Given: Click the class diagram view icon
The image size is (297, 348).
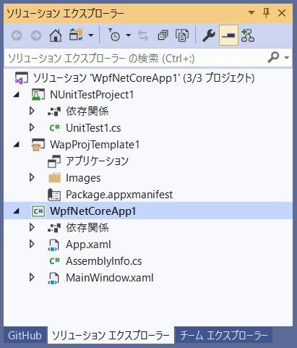Looking at the screenshot, I should (x=248, y=35).
